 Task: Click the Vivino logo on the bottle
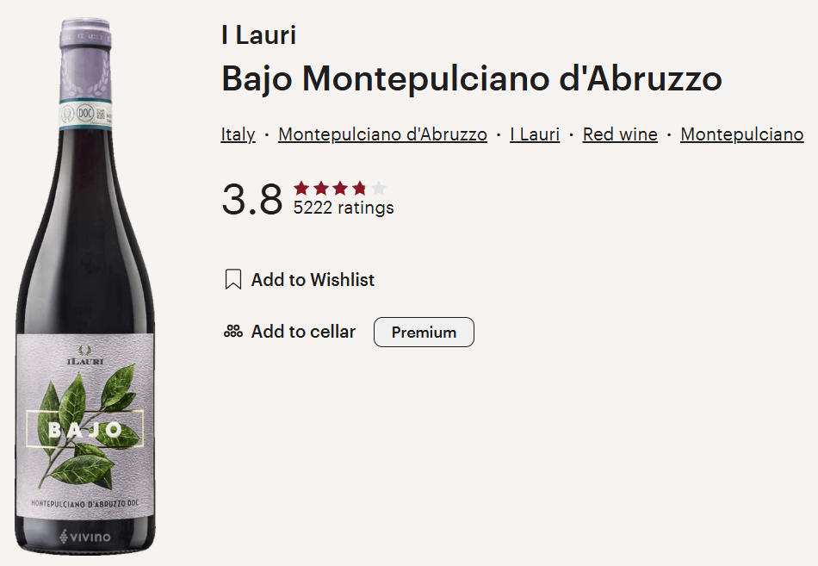pyautogui.click(x=85, y=536)
